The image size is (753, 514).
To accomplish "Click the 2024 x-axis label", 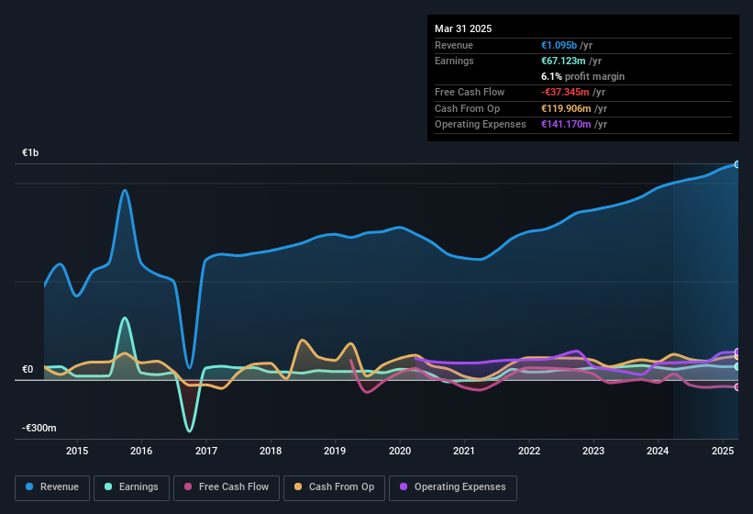I will click(x=658, y=451).
